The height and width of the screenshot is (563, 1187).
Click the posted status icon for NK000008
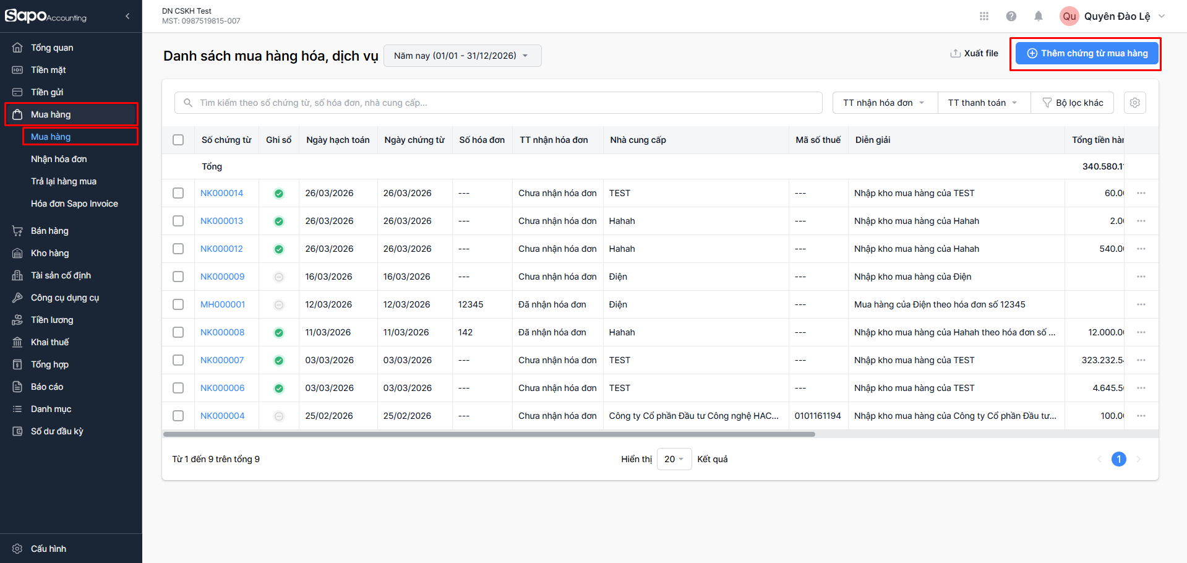pyautogui.click(x=279, y=333)
